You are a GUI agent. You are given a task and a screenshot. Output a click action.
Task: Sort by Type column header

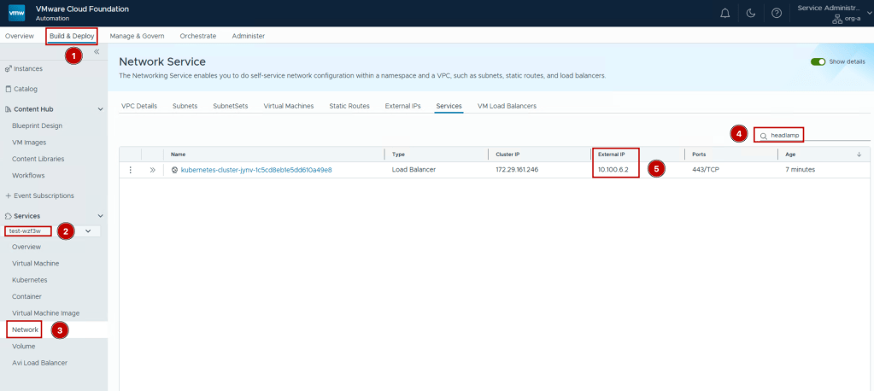tap(398, 155)
